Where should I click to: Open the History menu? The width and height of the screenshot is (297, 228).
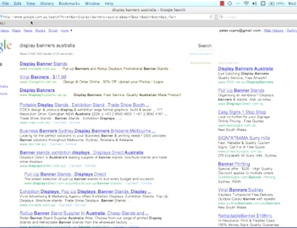[47, 3]
